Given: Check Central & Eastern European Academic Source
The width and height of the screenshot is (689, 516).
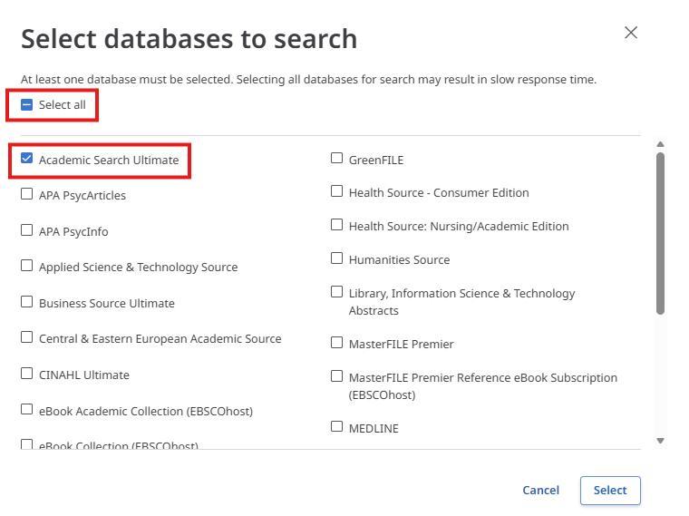Looking at the screenshot, I should (x=27, y=337).
